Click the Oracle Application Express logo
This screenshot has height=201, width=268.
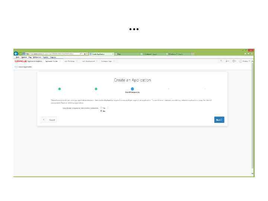(x=28, y=61)
